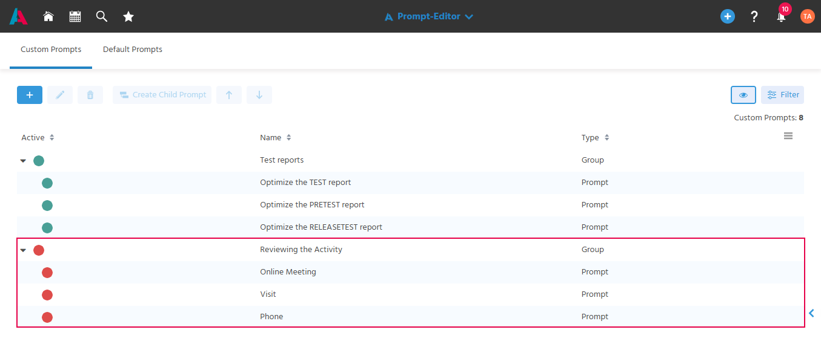Toggle active status of Optimize the RELEASETEST report
The height and width of the screenshot is (347, 821).
click(47, 228)
